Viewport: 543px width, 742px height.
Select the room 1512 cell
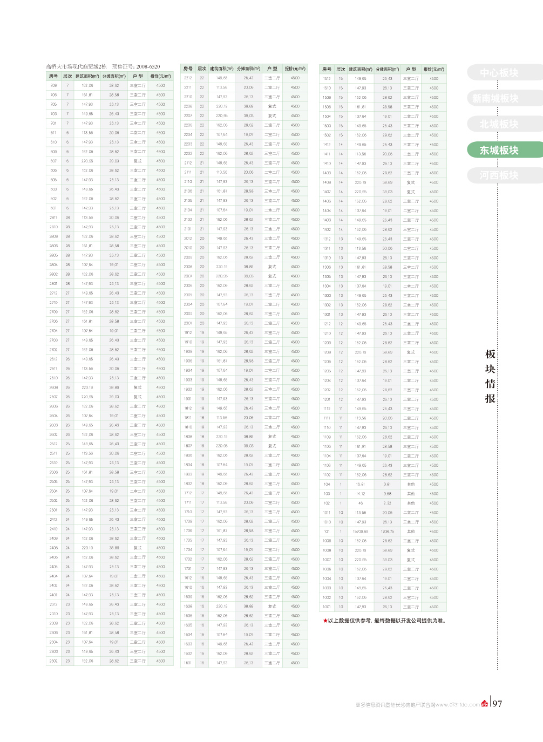pyautogui.click(x=327, y=79)
